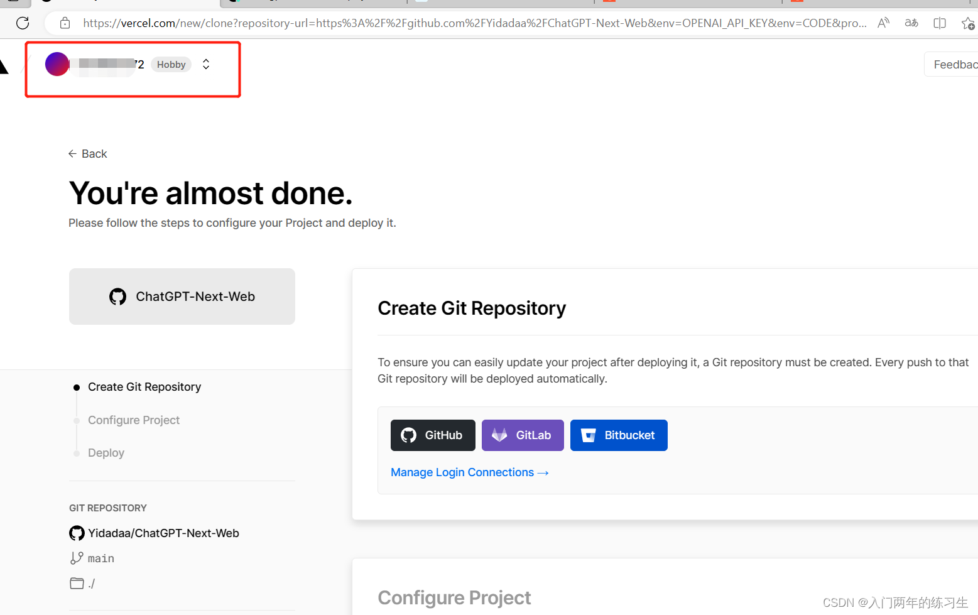978x615 pixels.
Task: Open the team switcher chevrons beside Hobby
Action: point(206,64)
